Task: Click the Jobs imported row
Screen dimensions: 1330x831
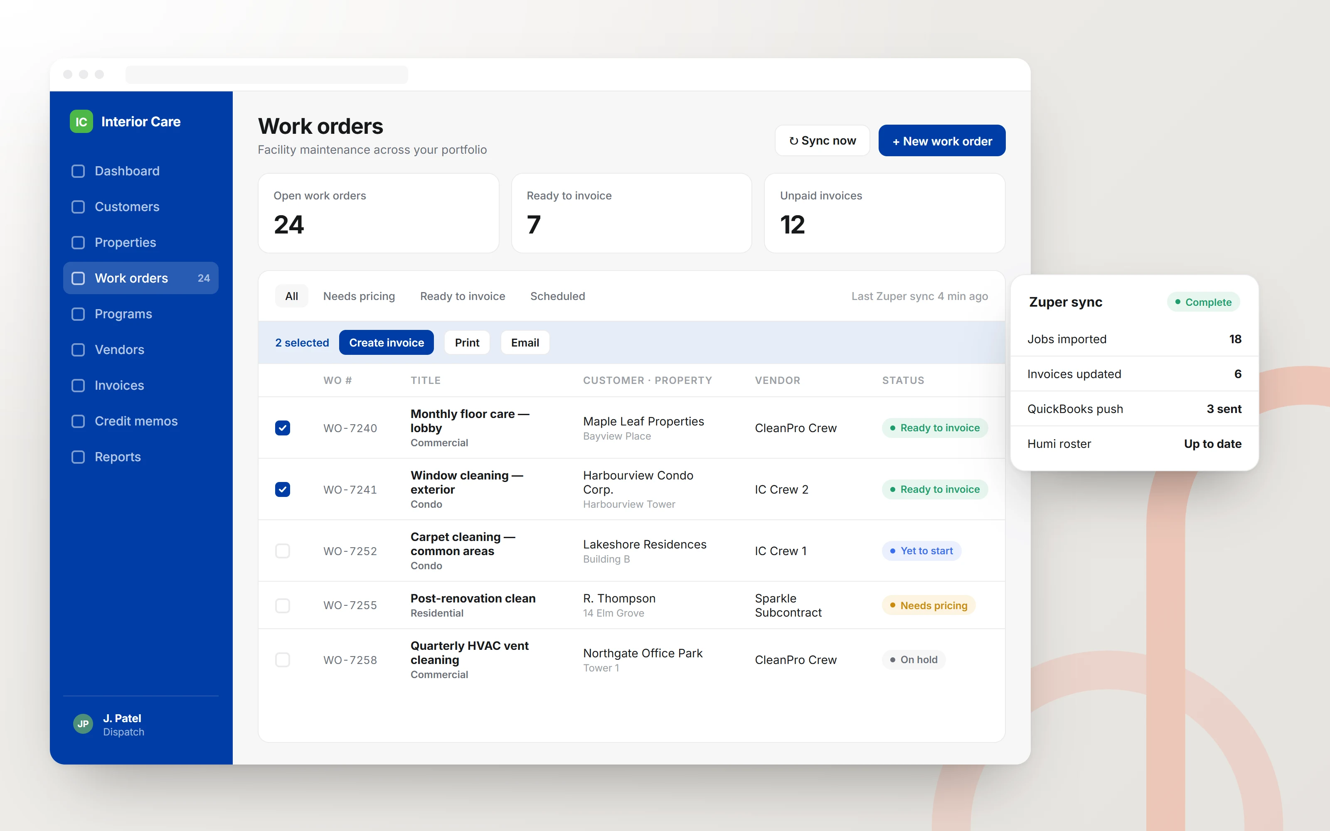Action: 1134,339
